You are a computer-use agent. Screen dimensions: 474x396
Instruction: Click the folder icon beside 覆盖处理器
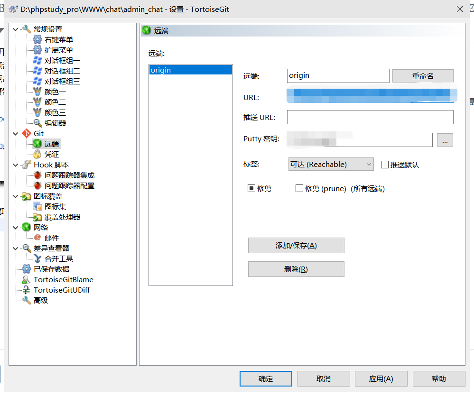click(37, 217)
